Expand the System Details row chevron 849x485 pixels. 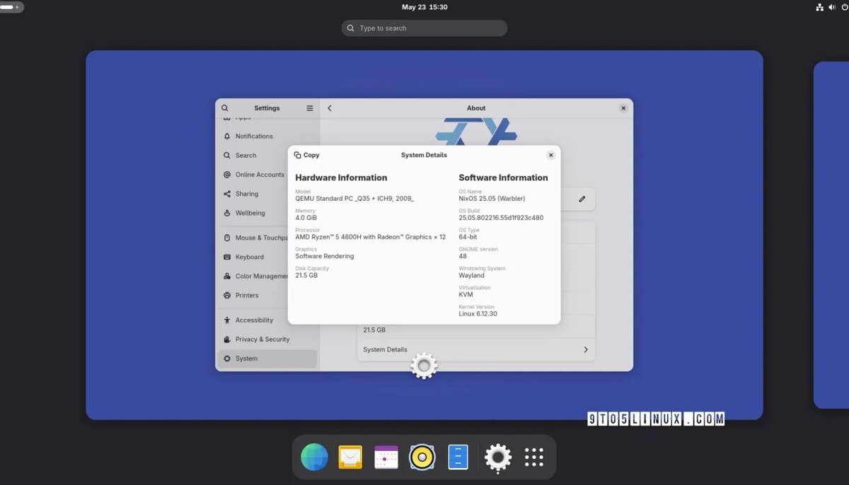point(585,349)
